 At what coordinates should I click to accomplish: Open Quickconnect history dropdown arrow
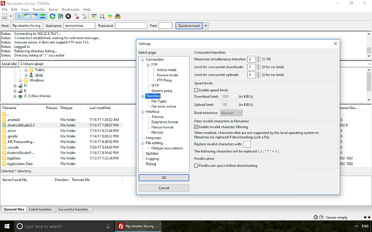coord(206,26)
